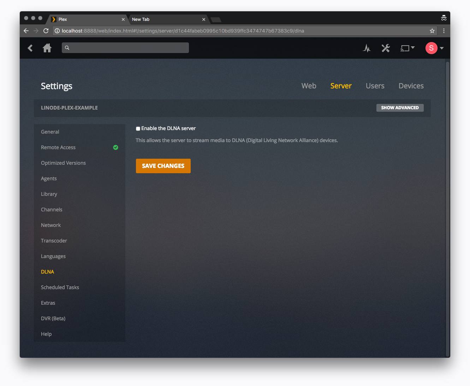Open Remote Access settings section

click(x=58, y=147)
